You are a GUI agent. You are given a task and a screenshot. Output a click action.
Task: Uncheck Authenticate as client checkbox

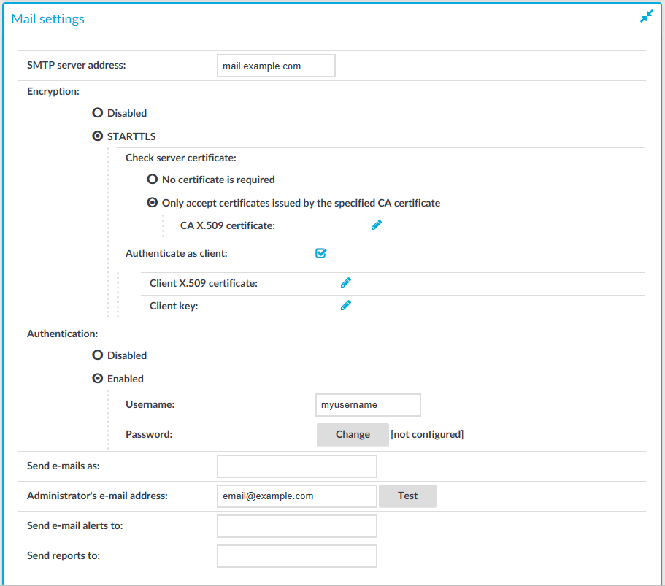click(321, 253)
